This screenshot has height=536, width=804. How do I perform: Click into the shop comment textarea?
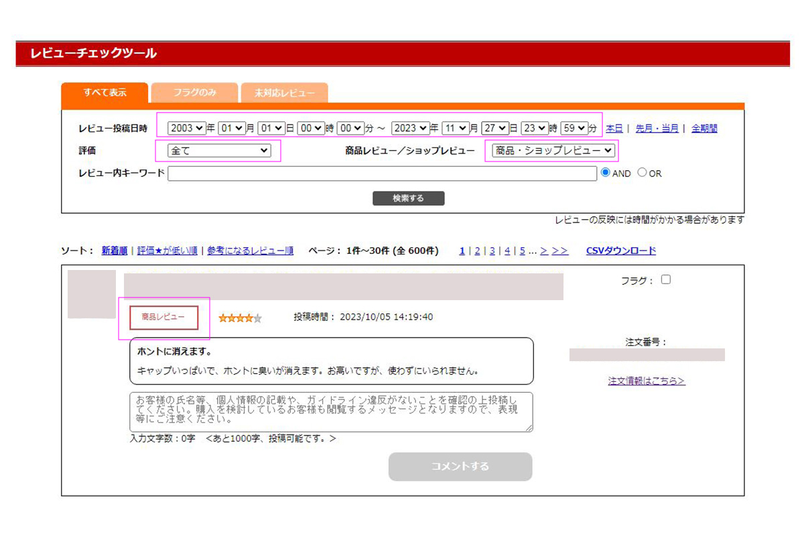[332, 412]
